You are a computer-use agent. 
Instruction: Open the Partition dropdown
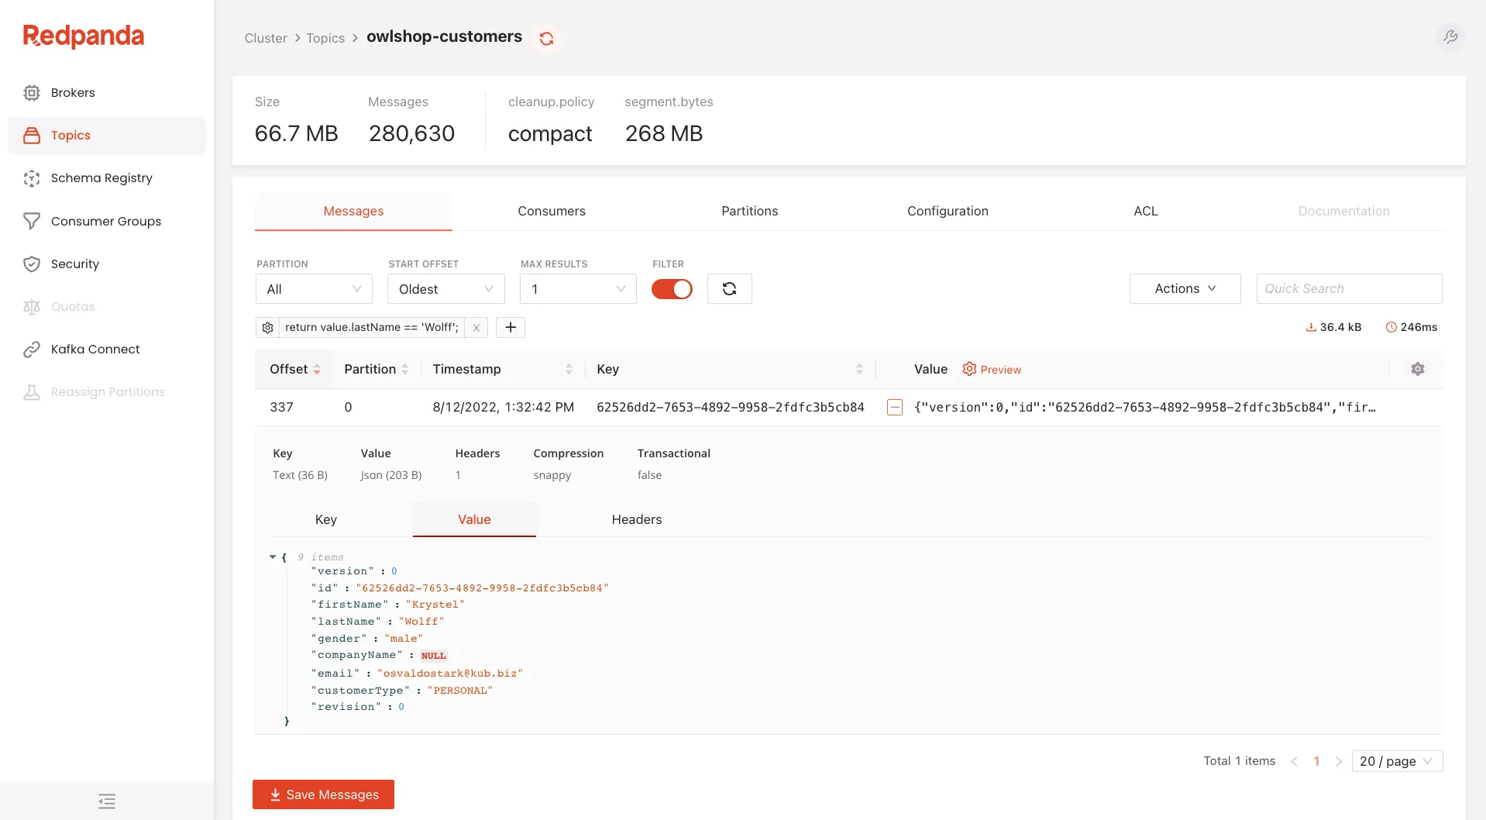tap(313, 288)
